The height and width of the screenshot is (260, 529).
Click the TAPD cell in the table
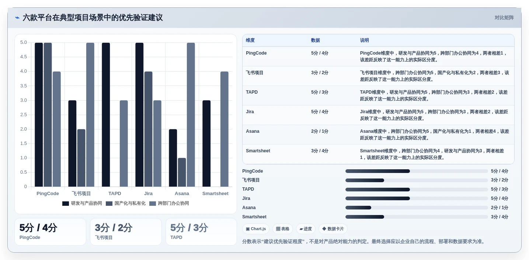(x=252, y=92)
